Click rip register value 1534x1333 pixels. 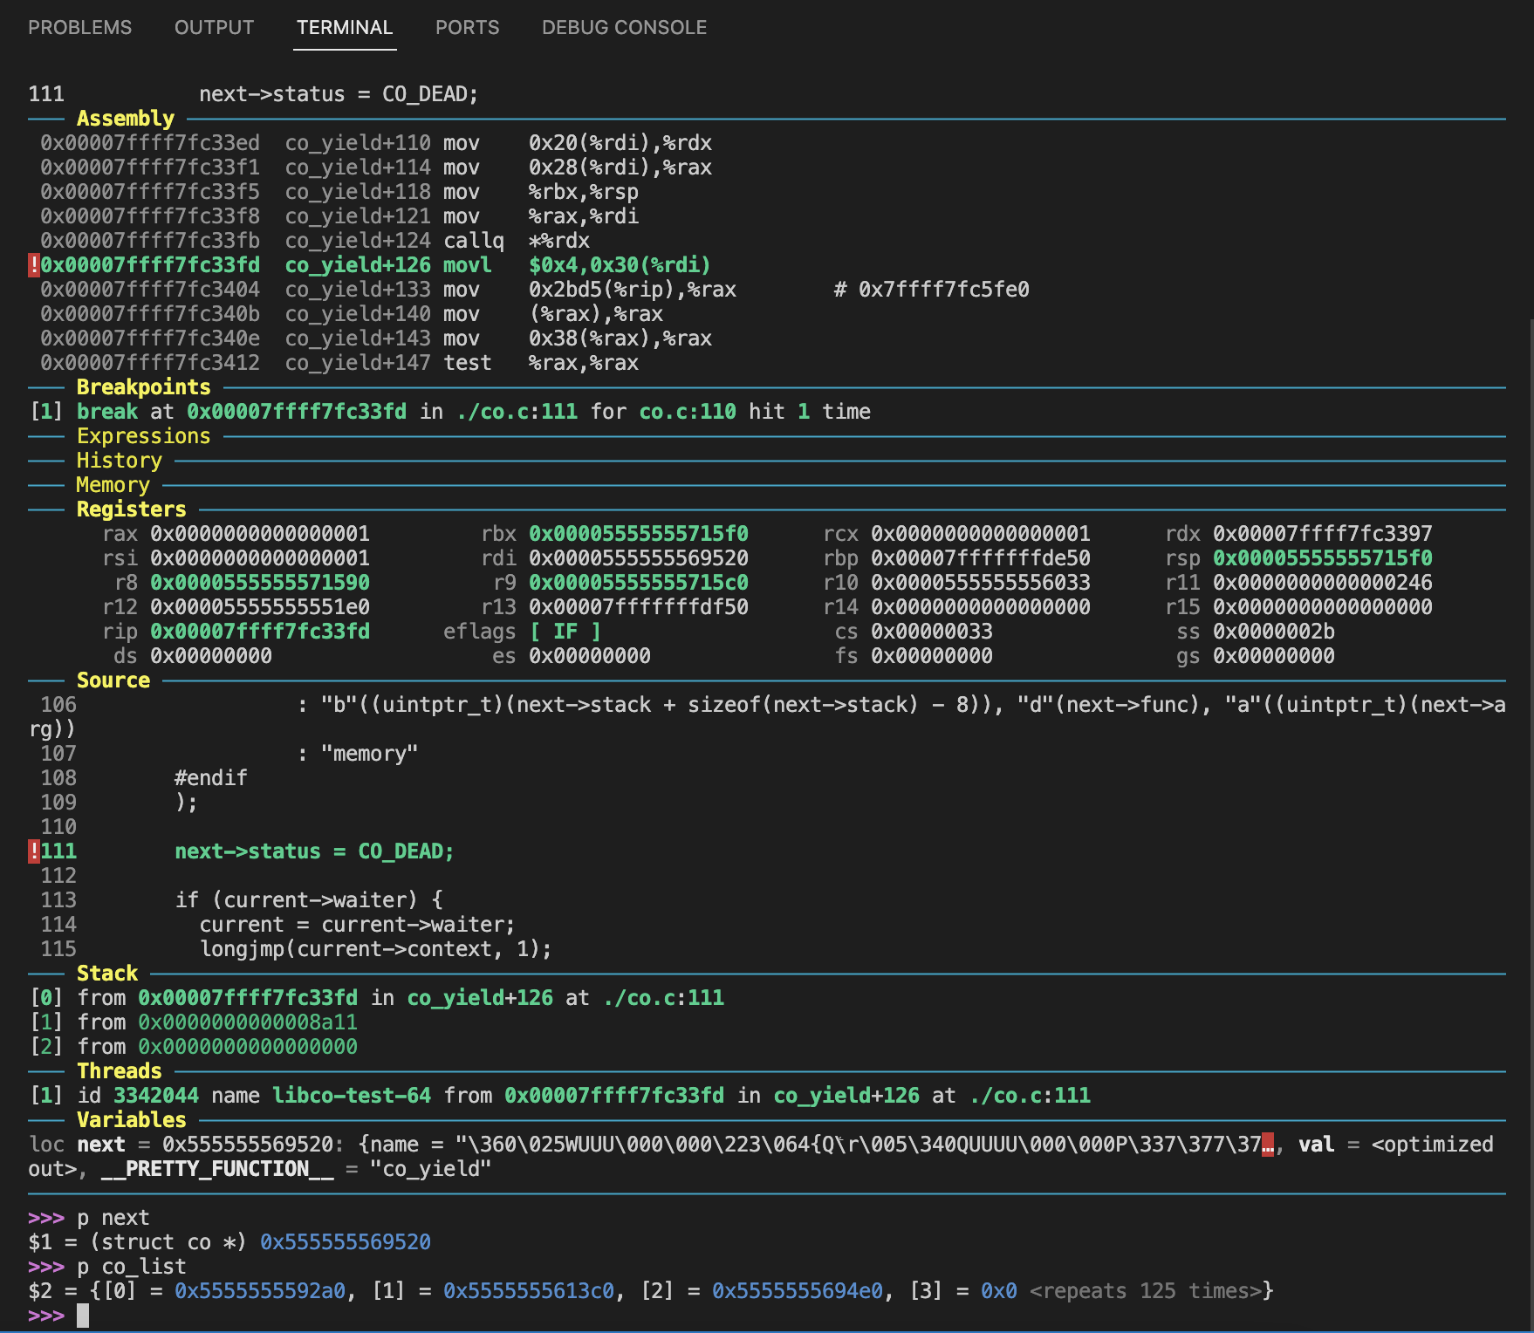(x=260, y=631)
